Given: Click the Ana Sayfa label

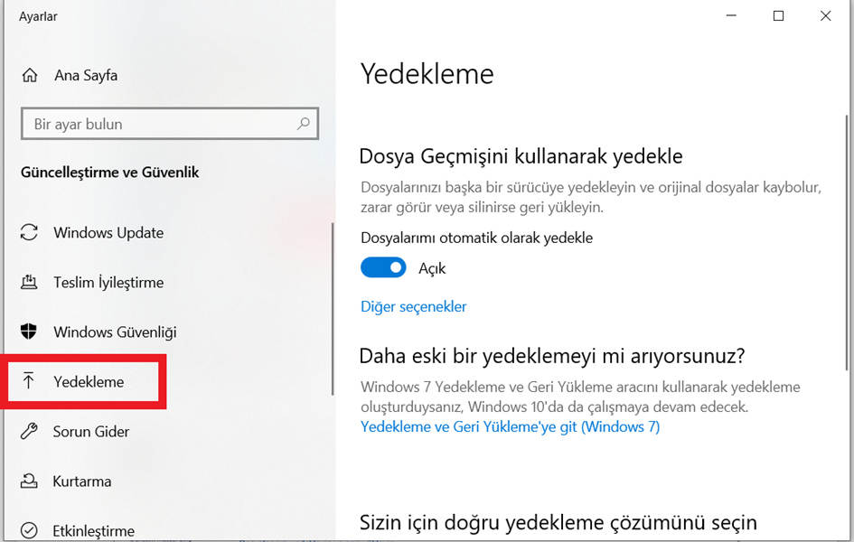Looking at the screenshot, I should click(x=86, y=75).
